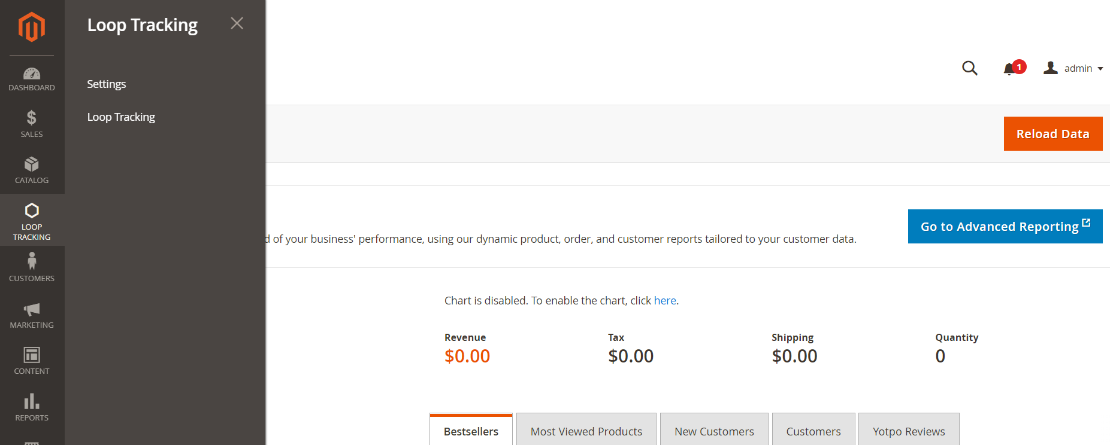Select Loop Tracking submenu item
This screenshot has width=1110, height=445.
point(121,117)
